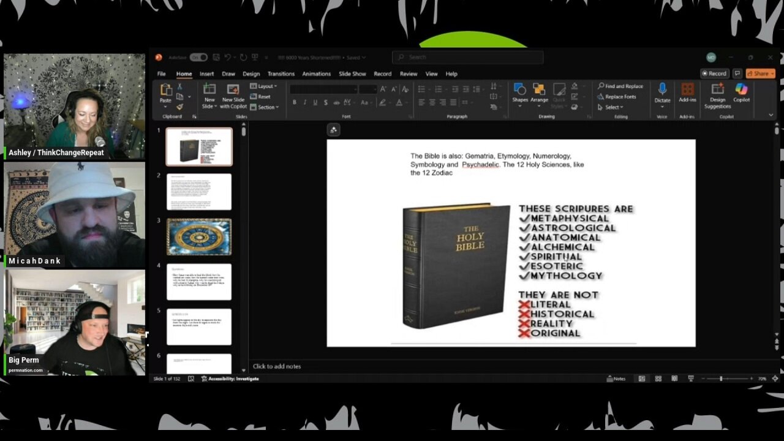
Task: Switch to the Slide Show tab
Action: click(353, 74)
